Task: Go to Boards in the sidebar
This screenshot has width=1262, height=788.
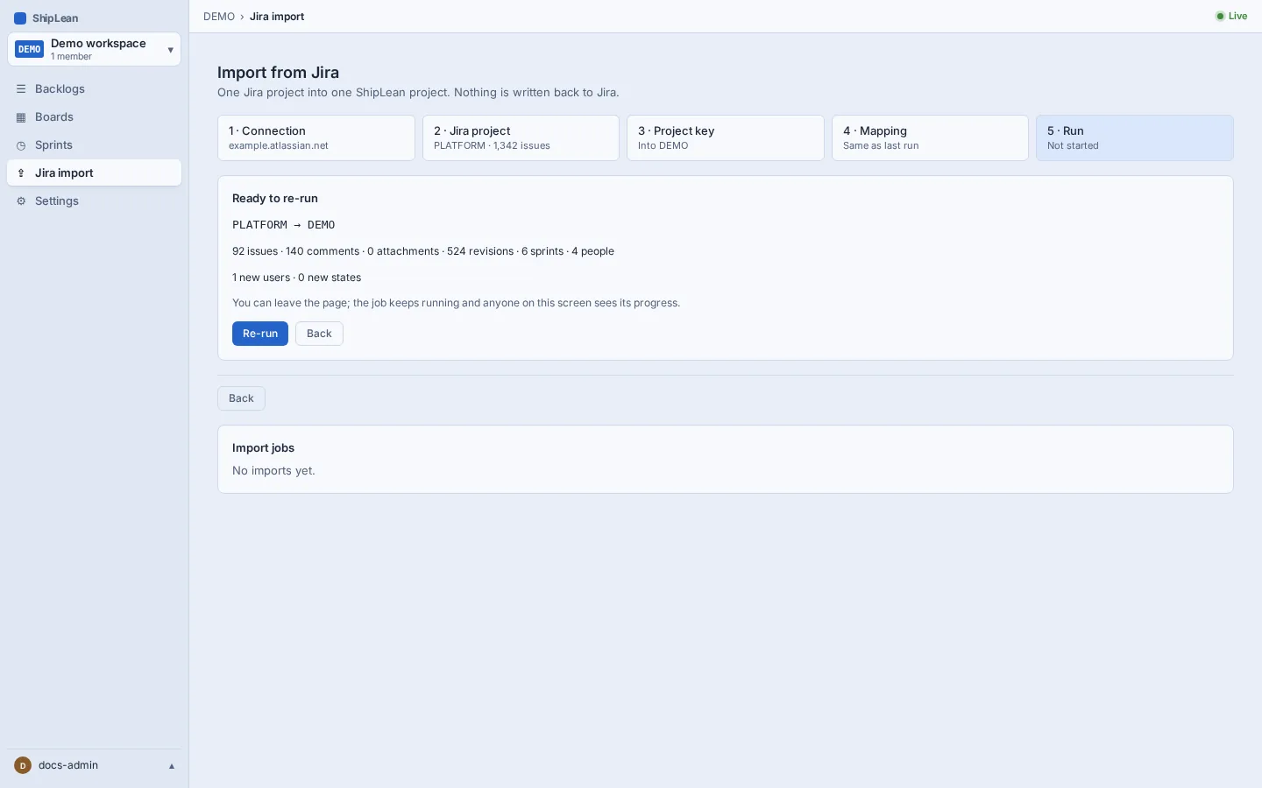Action: click(x=94, y=117)
